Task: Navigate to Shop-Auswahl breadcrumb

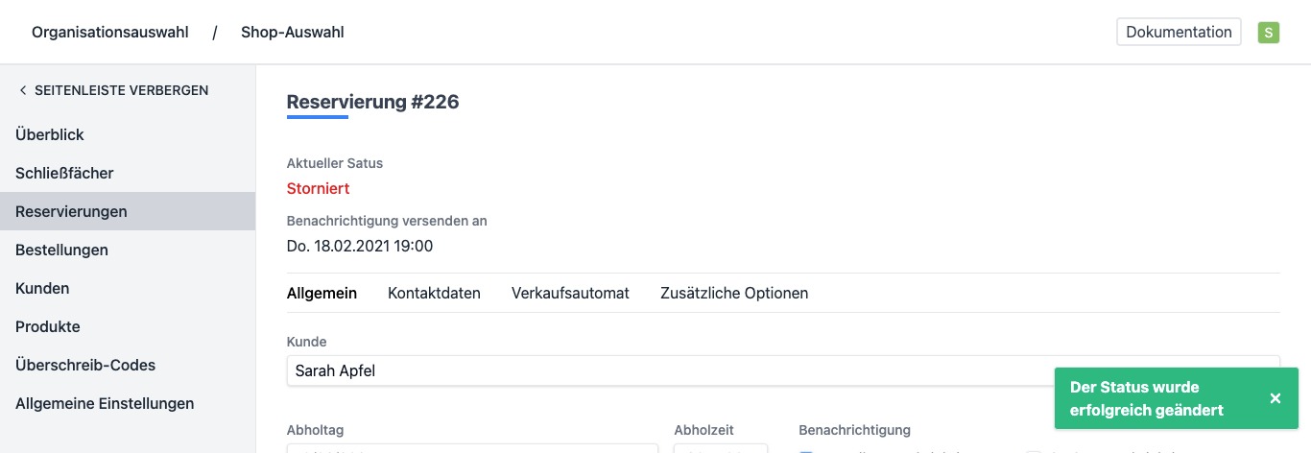Action: (292, 33)
